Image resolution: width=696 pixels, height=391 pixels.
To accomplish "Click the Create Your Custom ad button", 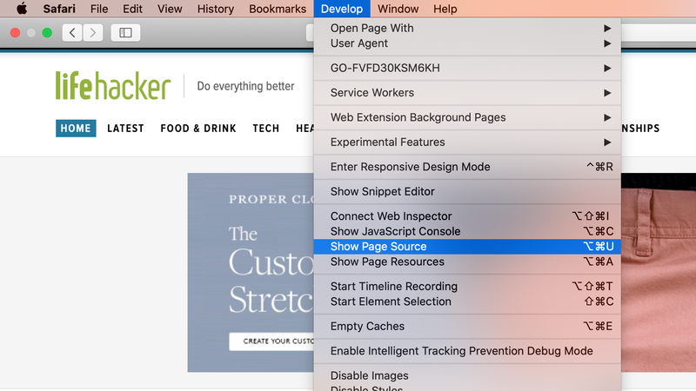I will point(271,341).
